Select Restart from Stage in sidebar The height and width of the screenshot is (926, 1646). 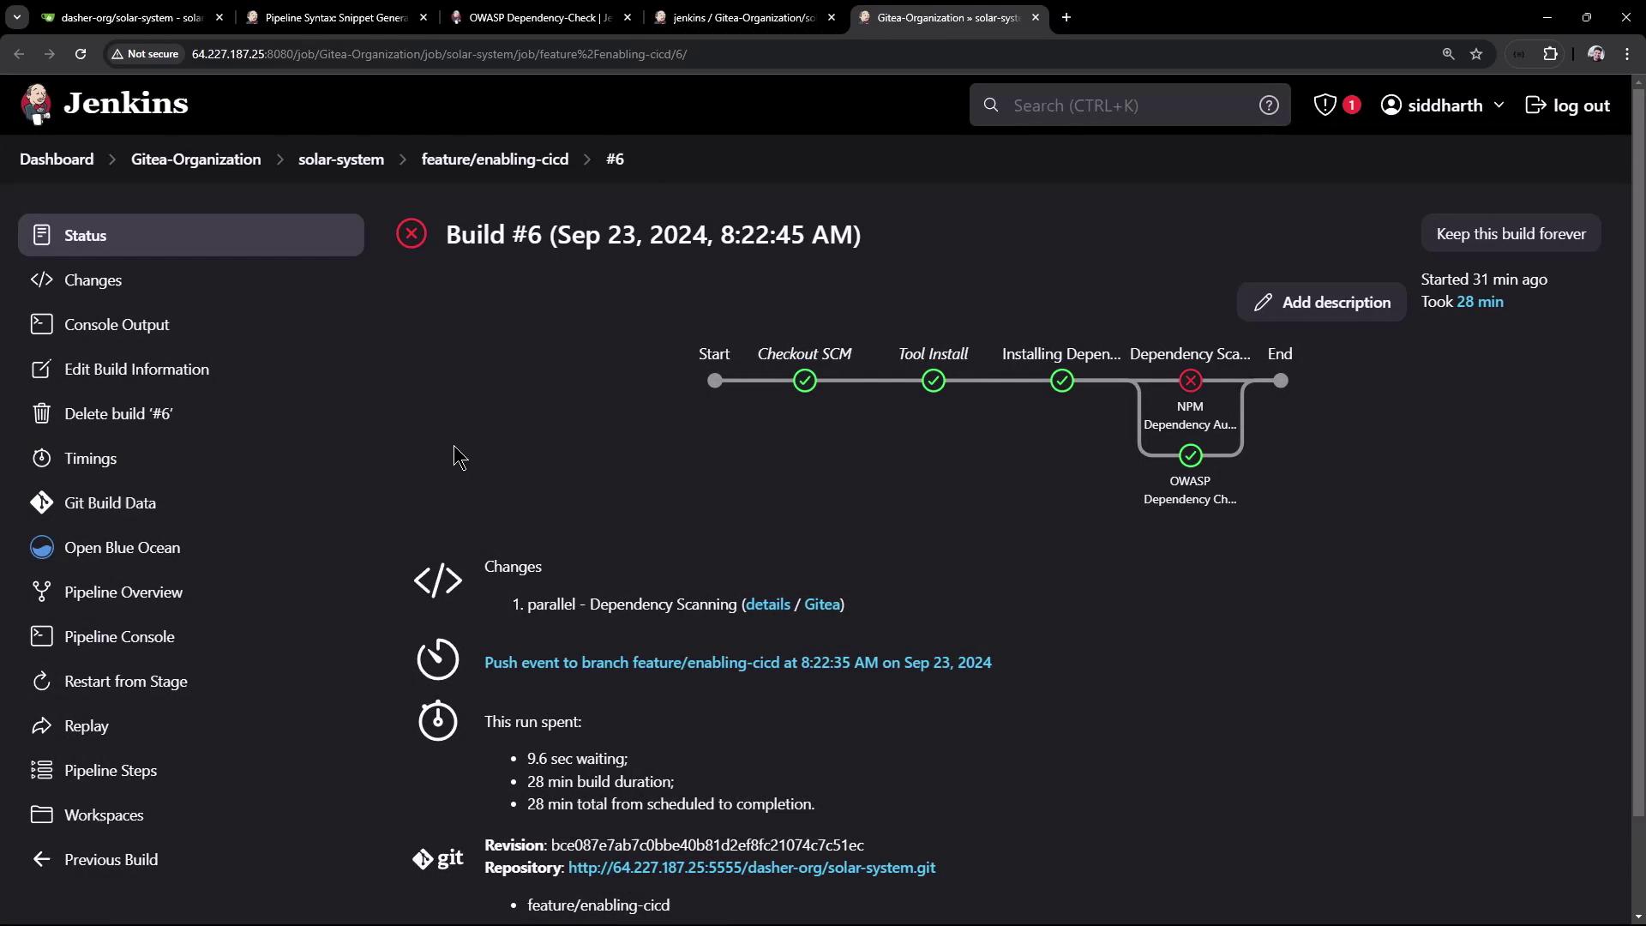click(125, 682)
